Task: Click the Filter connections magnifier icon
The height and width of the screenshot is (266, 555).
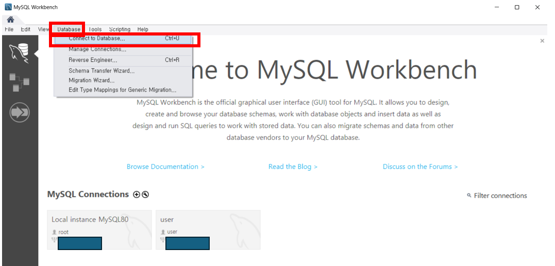Action: tap(469, 196)
